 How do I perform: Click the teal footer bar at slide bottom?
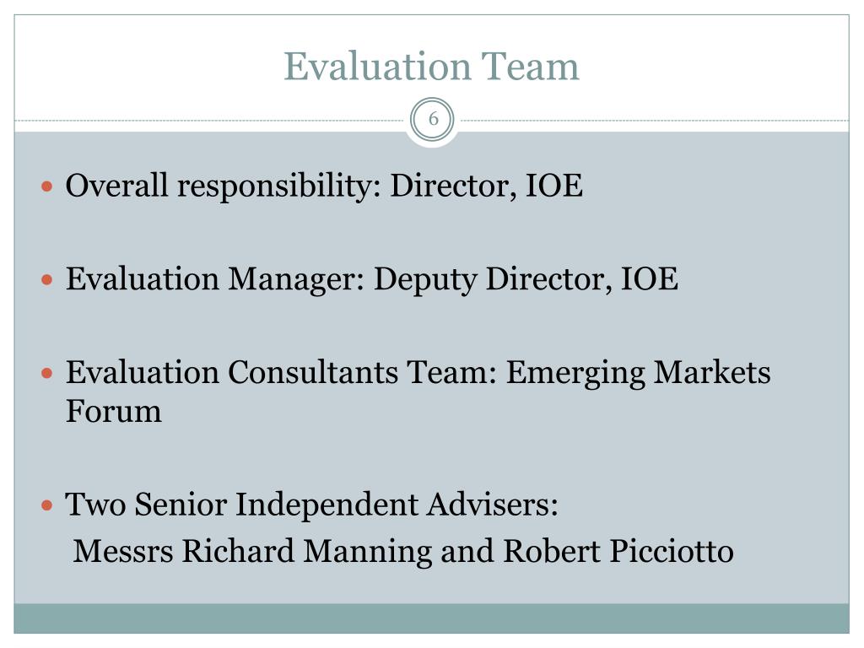coord(431,618)
